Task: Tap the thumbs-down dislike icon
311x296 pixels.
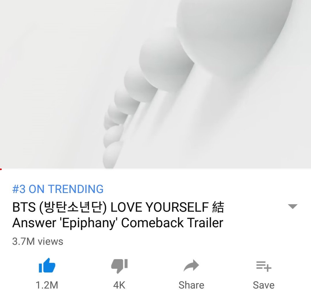Action: 119,266
